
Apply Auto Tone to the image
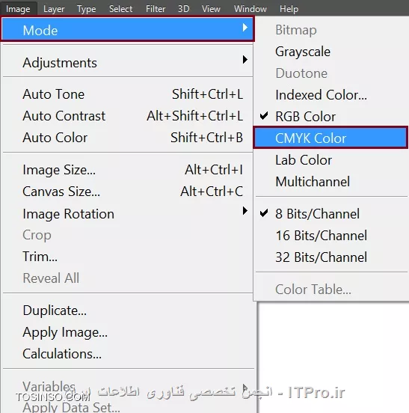tap(127, 94)
